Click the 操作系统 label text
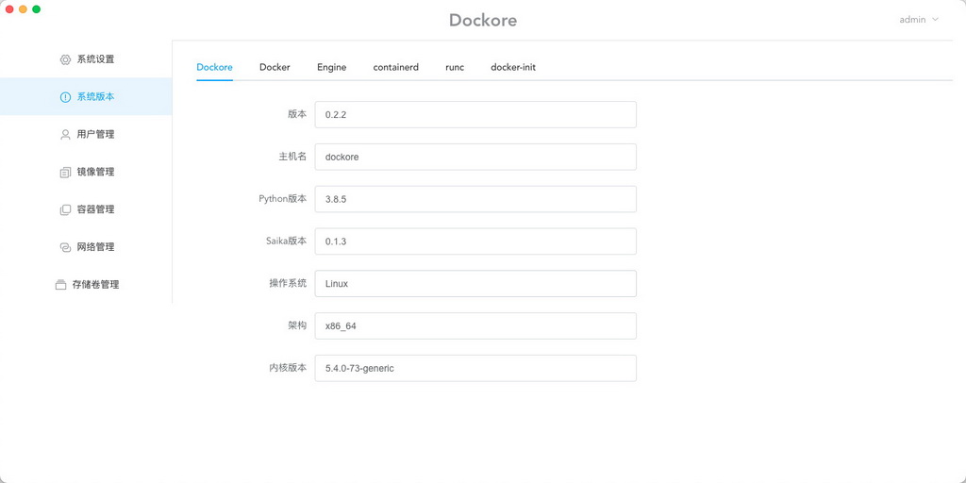 (x=288, y=283)
